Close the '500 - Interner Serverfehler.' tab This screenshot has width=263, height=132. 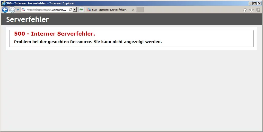(x=133, y=10)
